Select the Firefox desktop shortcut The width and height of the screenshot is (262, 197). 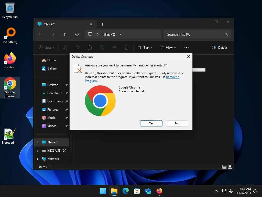(10, 61)
